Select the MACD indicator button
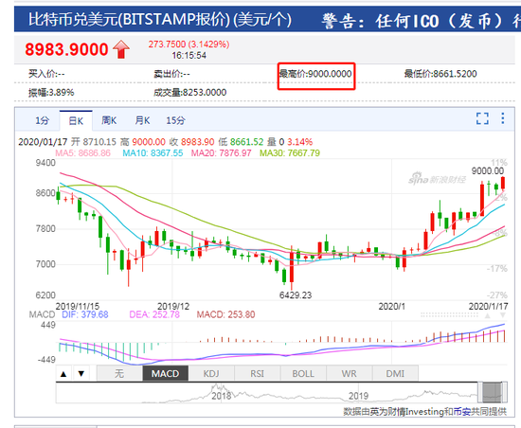The width and height of the screenshot is (521, 428). point(165,373)
